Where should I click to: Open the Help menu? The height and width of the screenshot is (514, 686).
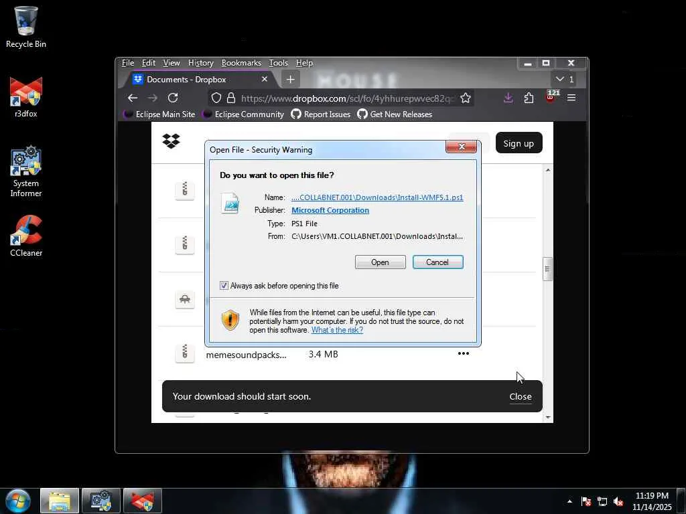[305, 63]
